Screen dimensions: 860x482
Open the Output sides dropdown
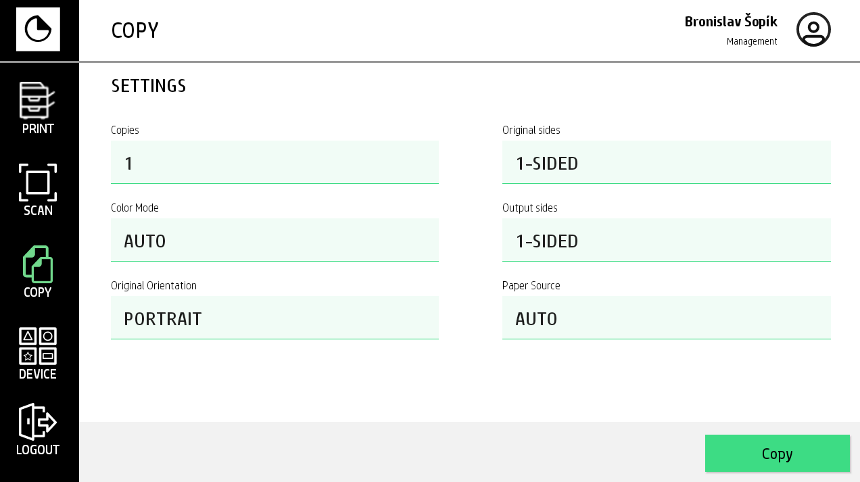pyautogui.click(x=666, y=240)
